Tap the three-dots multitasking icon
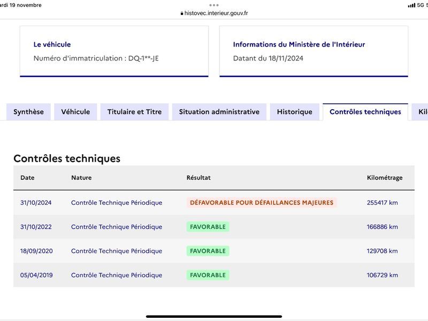The height and width of the screenshot is (321, 428). tap(213, 5)
